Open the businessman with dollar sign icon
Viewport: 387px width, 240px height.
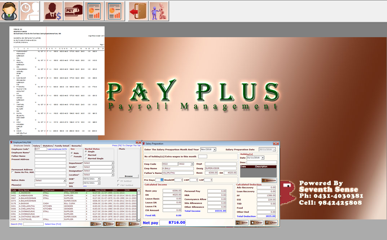(x=53, y=10)
